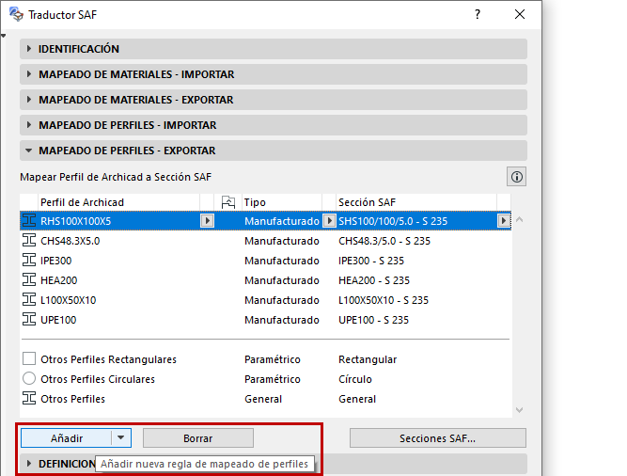Click the column header icon next to Tipo
The image size is (627, 476).
coord(227,202)
